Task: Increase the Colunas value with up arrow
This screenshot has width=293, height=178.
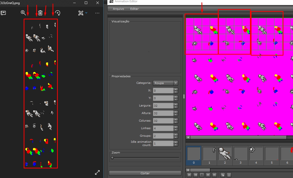Action: [176, 119]
